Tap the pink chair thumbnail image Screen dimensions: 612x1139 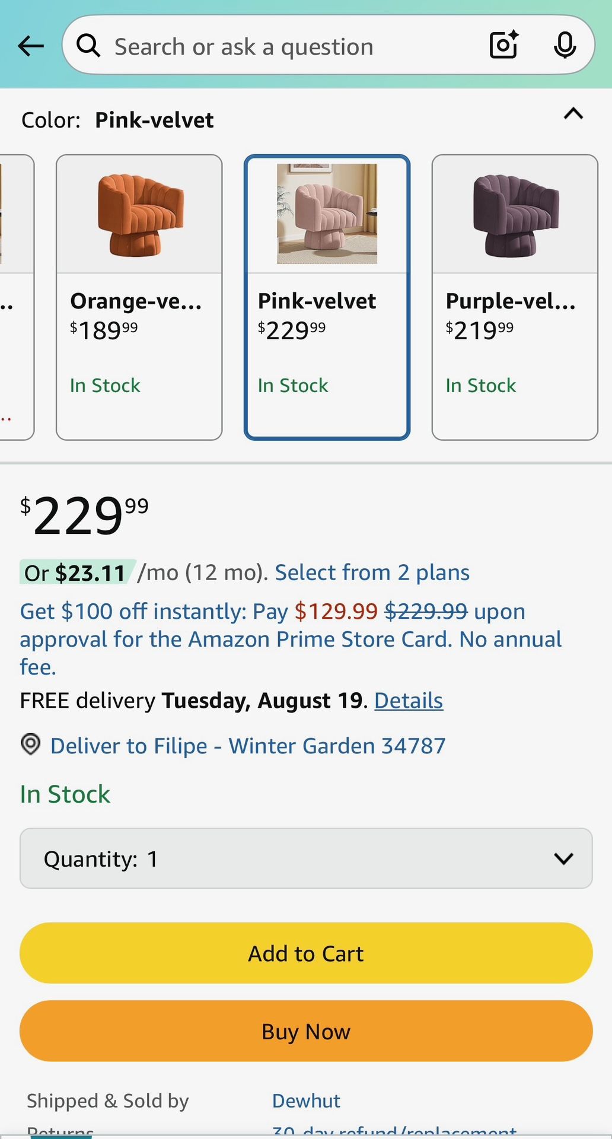click(327, 214)
